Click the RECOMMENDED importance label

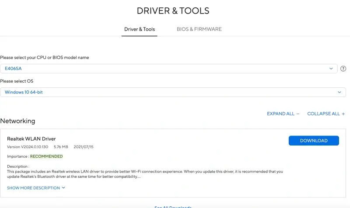[x=46, y=156]
